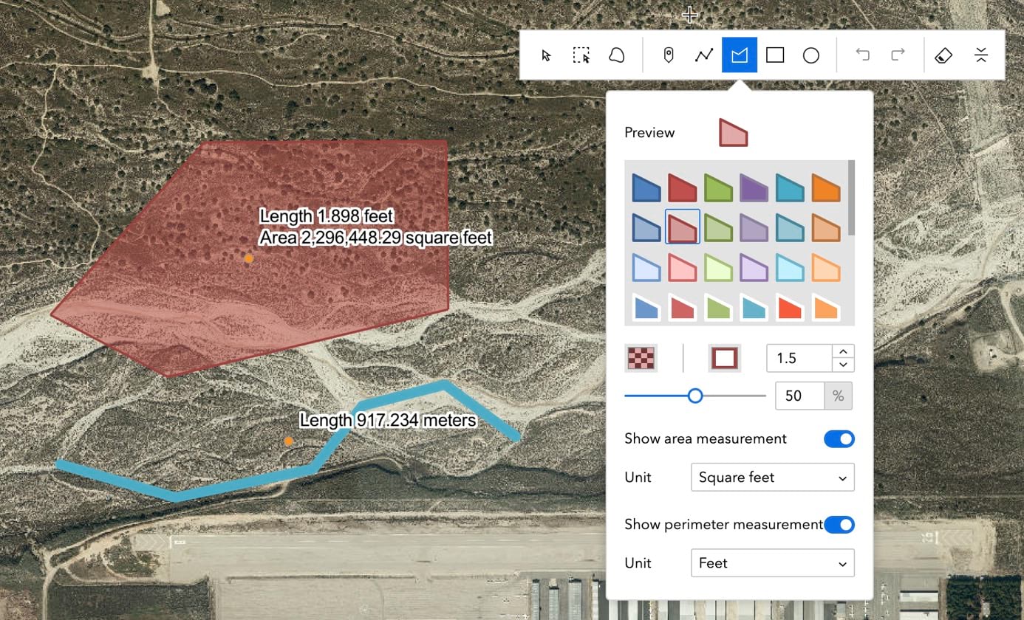Click the style Preview polygon symbol

pyautogui.click(x=734, y=133)
